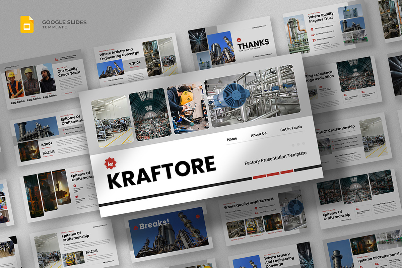Screen dimensions: 402x268
Task: Click the red factory icon on Quality Check Team slide
Action: (56, 59)
